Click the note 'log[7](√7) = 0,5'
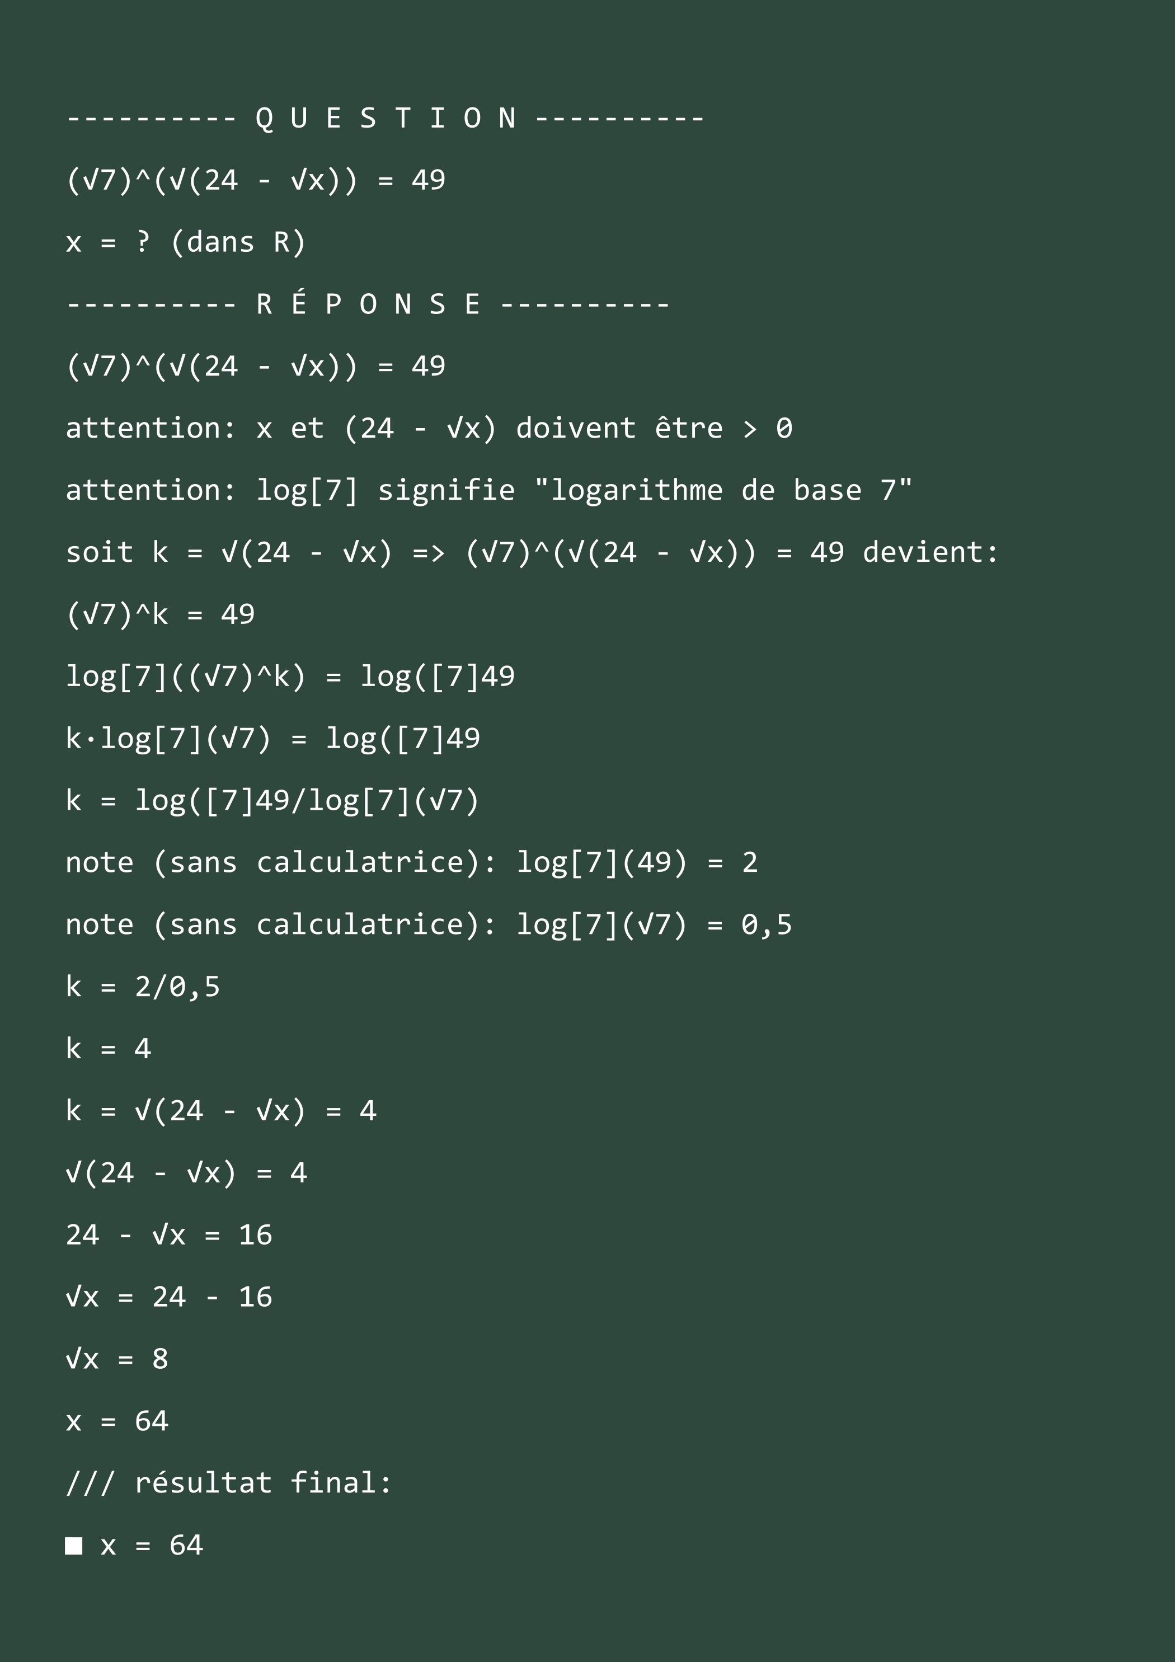Viewport: 1175px width, 1662px height. 429,924
